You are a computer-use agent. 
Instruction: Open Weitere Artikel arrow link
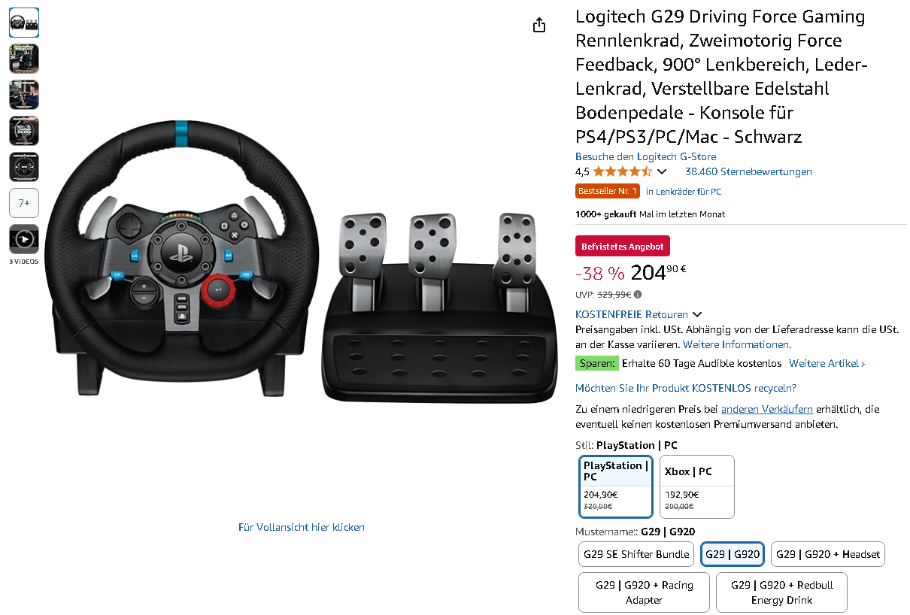point(827,363)
